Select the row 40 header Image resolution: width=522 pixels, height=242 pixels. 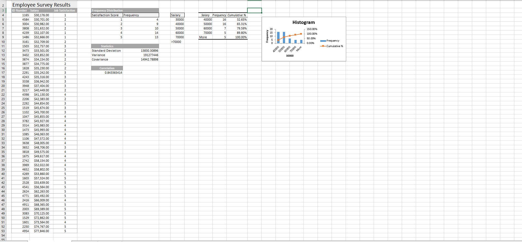pos(3,174)
